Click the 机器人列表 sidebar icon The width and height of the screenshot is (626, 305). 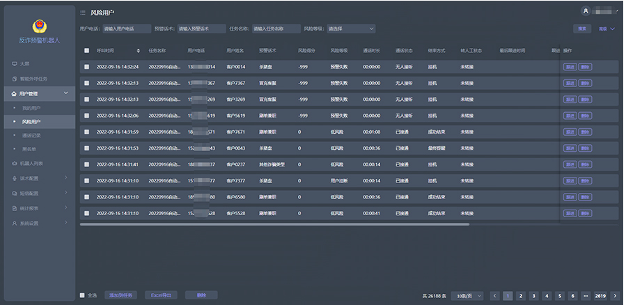point(15,164)
